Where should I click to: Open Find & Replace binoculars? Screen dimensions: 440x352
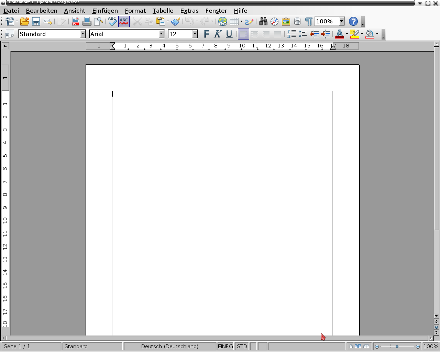coord(263,21)
